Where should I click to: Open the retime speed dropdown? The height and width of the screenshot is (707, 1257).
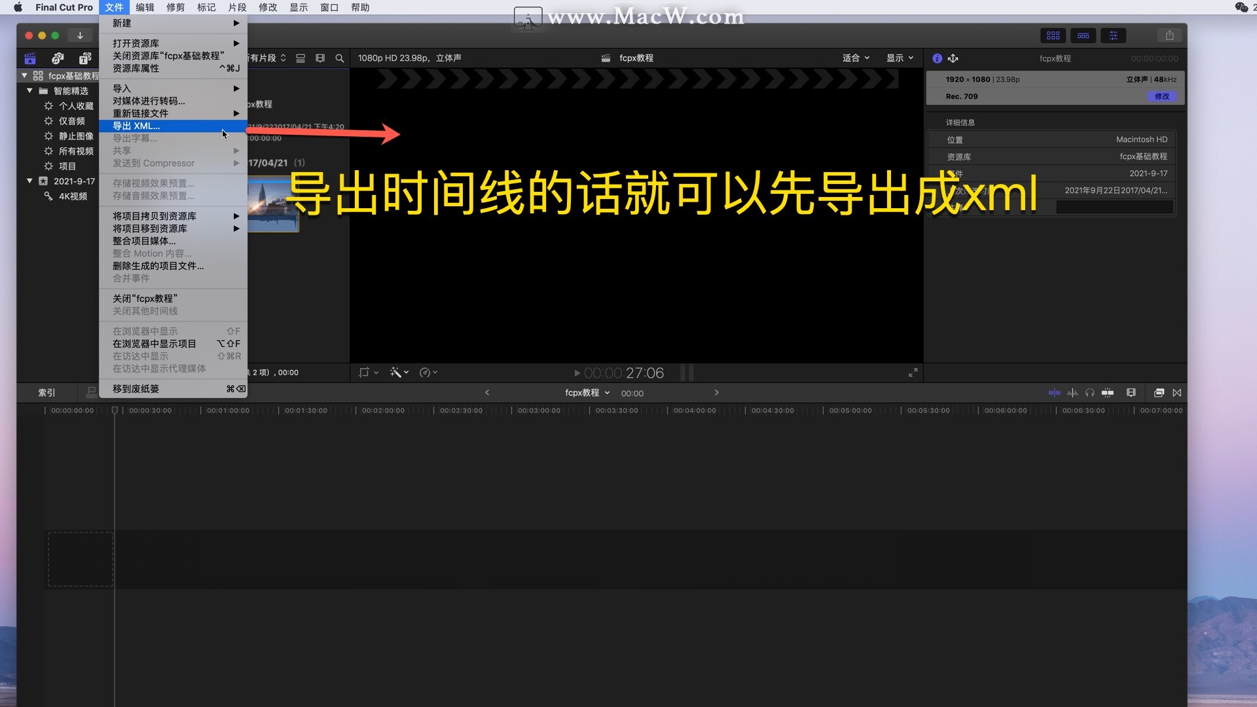pos(428,372)
